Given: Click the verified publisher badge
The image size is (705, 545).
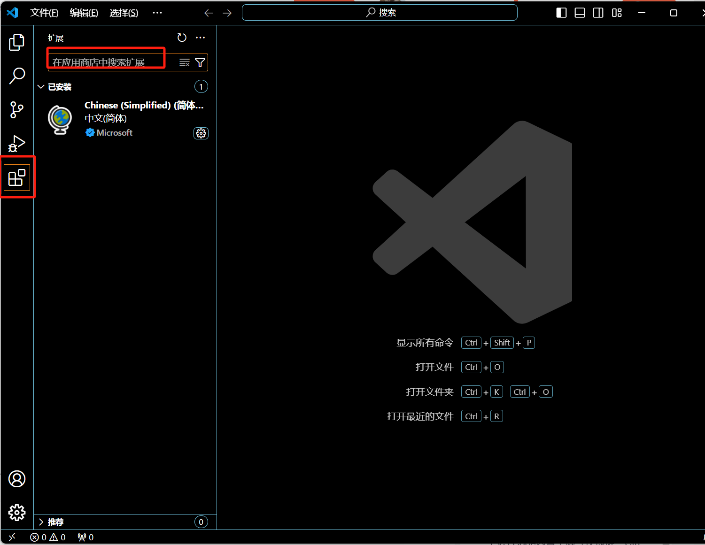Looking at the screenshot, I should pos(90,133).
